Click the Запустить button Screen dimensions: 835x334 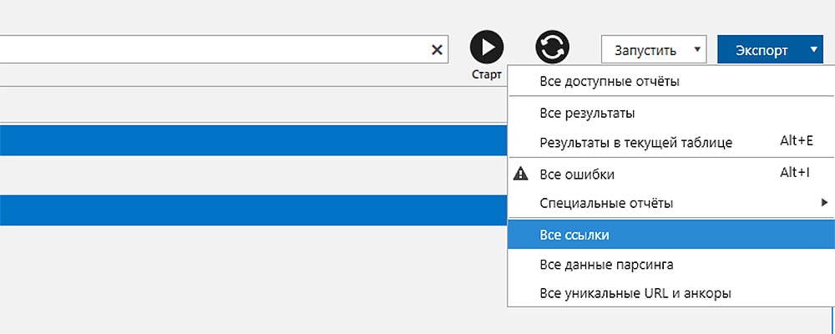(x=645, y=50)
